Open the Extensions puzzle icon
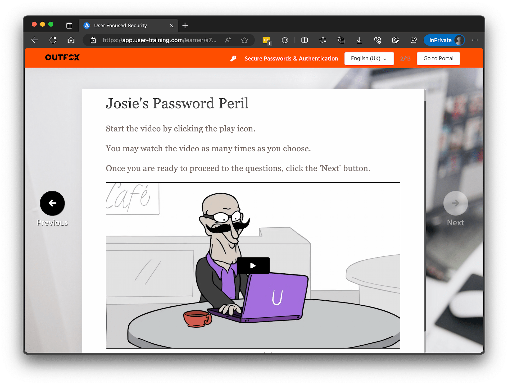This screenshot has height=385, width=508. point(285,40)
